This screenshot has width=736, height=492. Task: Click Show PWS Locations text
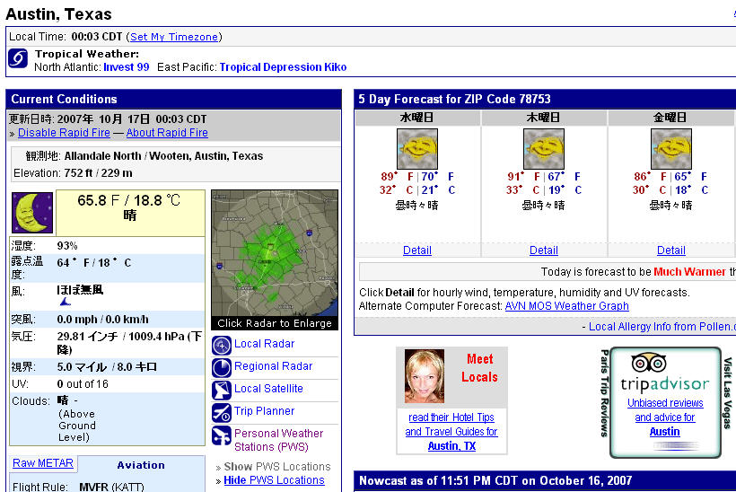[x=277, y=467]
